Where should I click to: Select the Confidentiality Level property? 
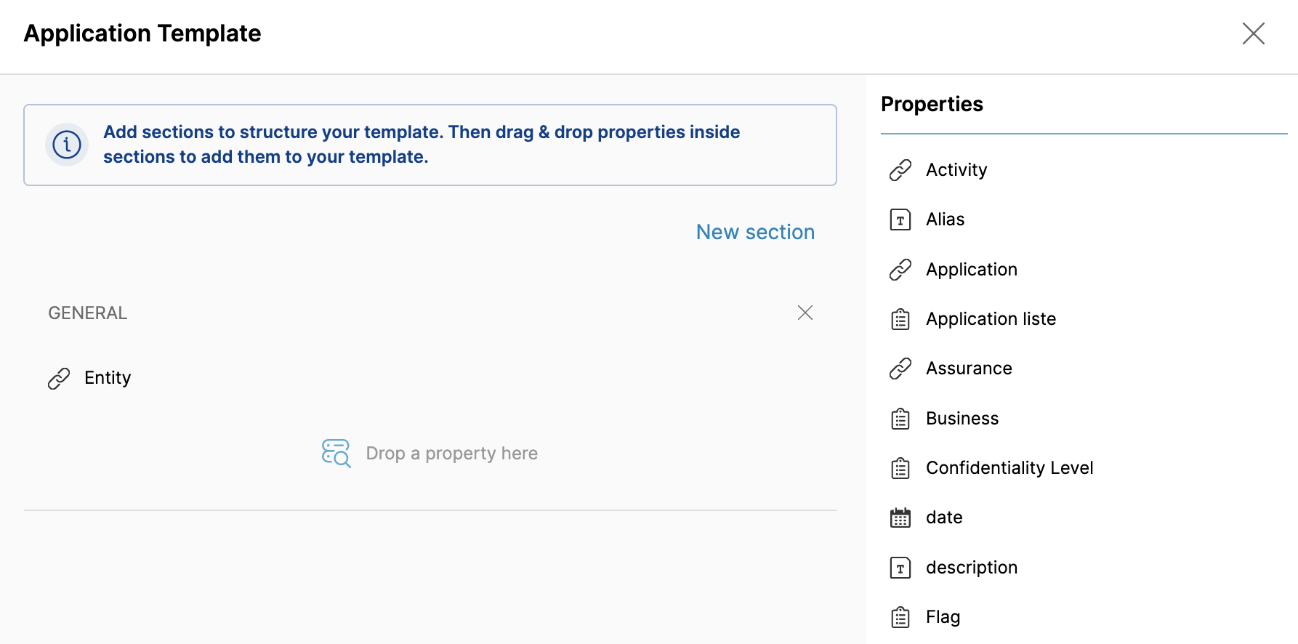point(1009,468)
